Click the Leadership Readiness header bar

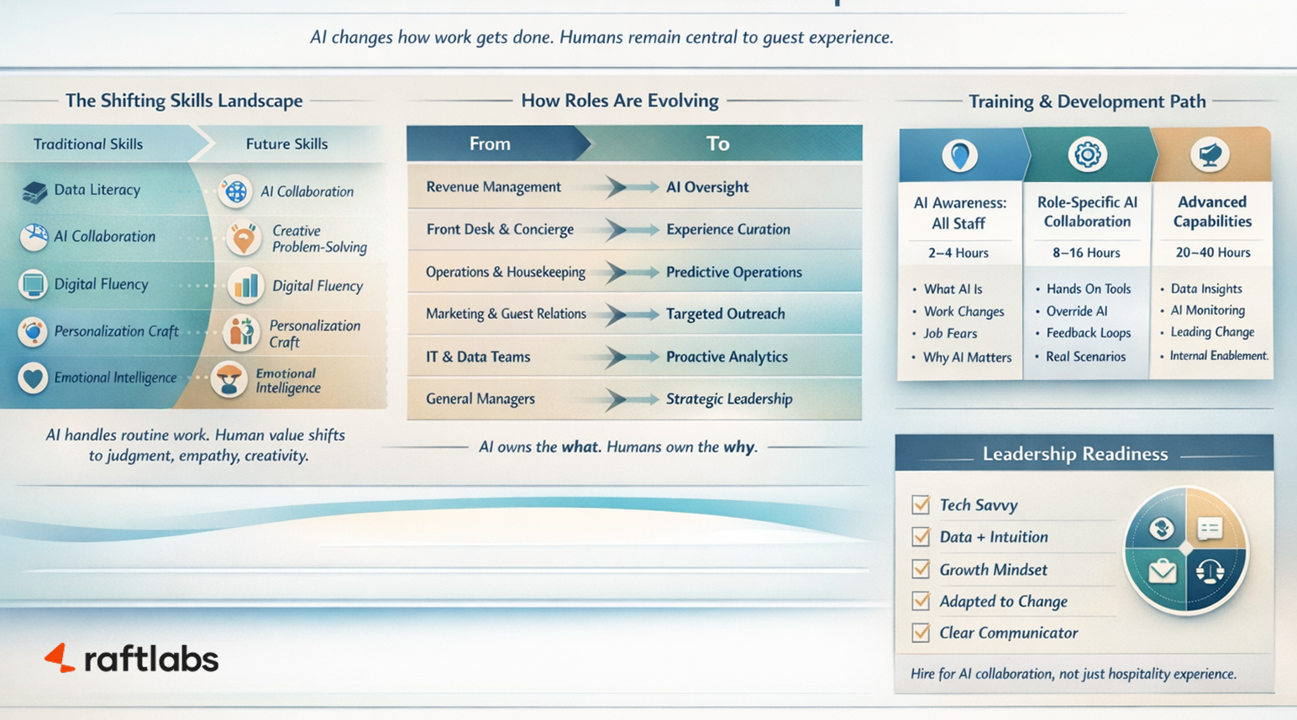click(x=1084, y=453)
